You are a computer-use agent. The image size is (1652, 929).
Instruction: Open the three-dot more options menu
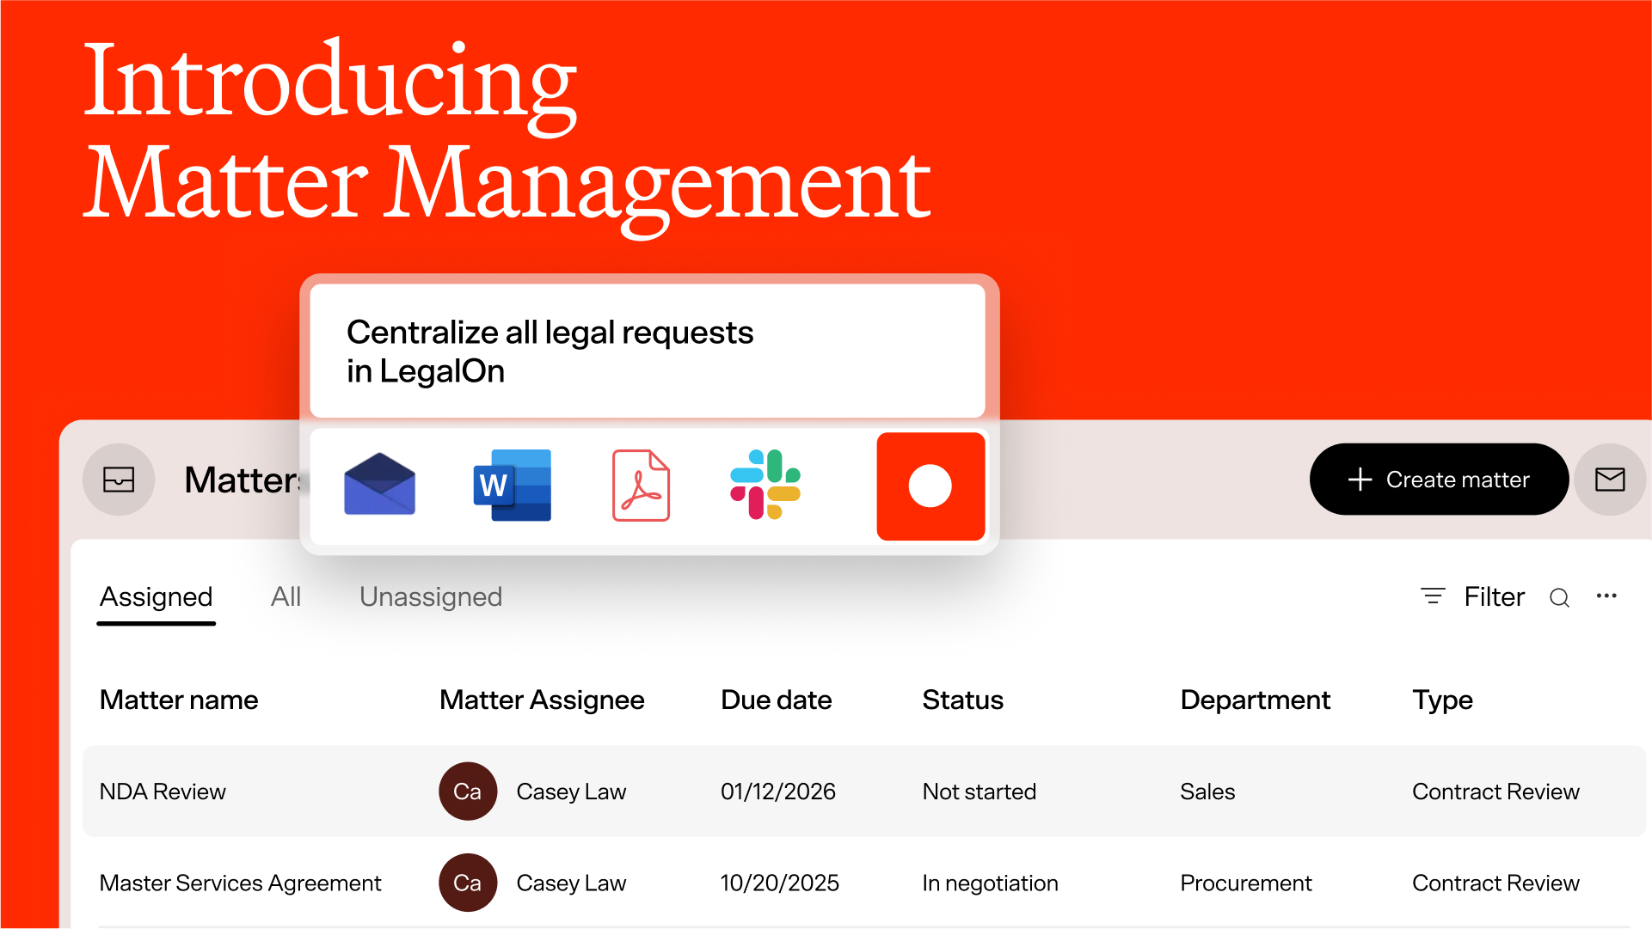(x=1606, y=596)
